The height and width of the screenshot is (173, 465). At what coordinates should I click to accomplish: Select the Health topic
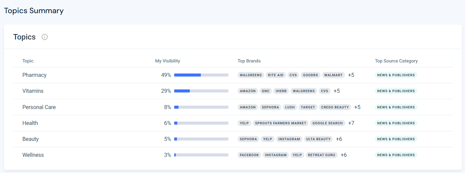pos(30,123)
